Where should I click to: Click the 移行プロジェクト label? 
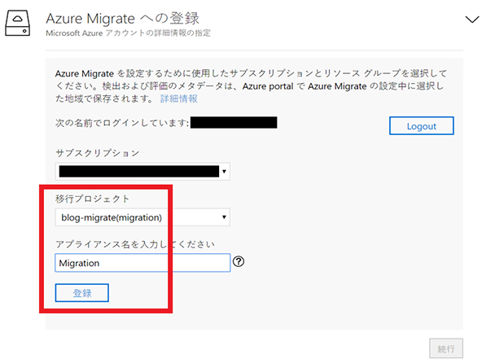coord(92,199)
